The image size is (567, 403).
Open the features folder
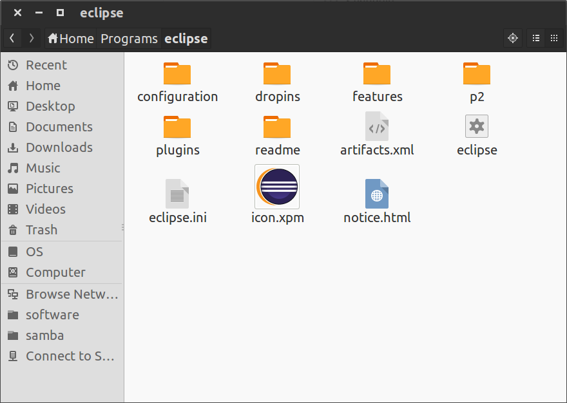click(377, 80)
